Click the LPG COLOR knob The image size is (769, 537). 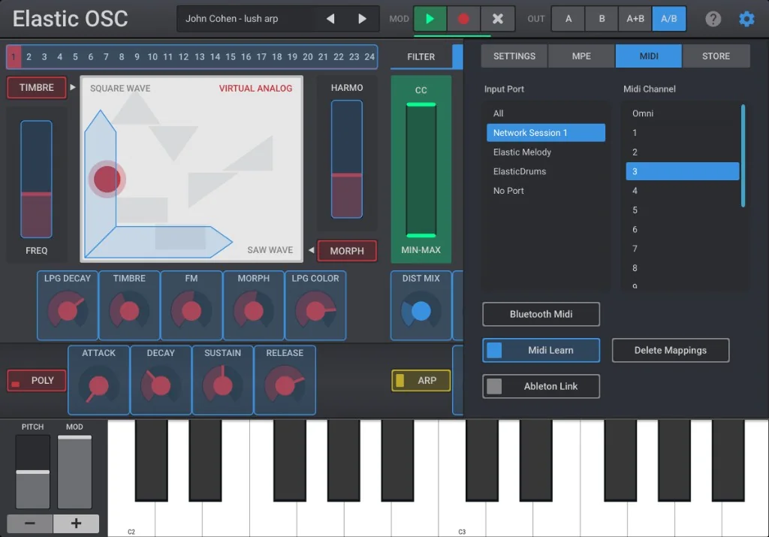315,310
